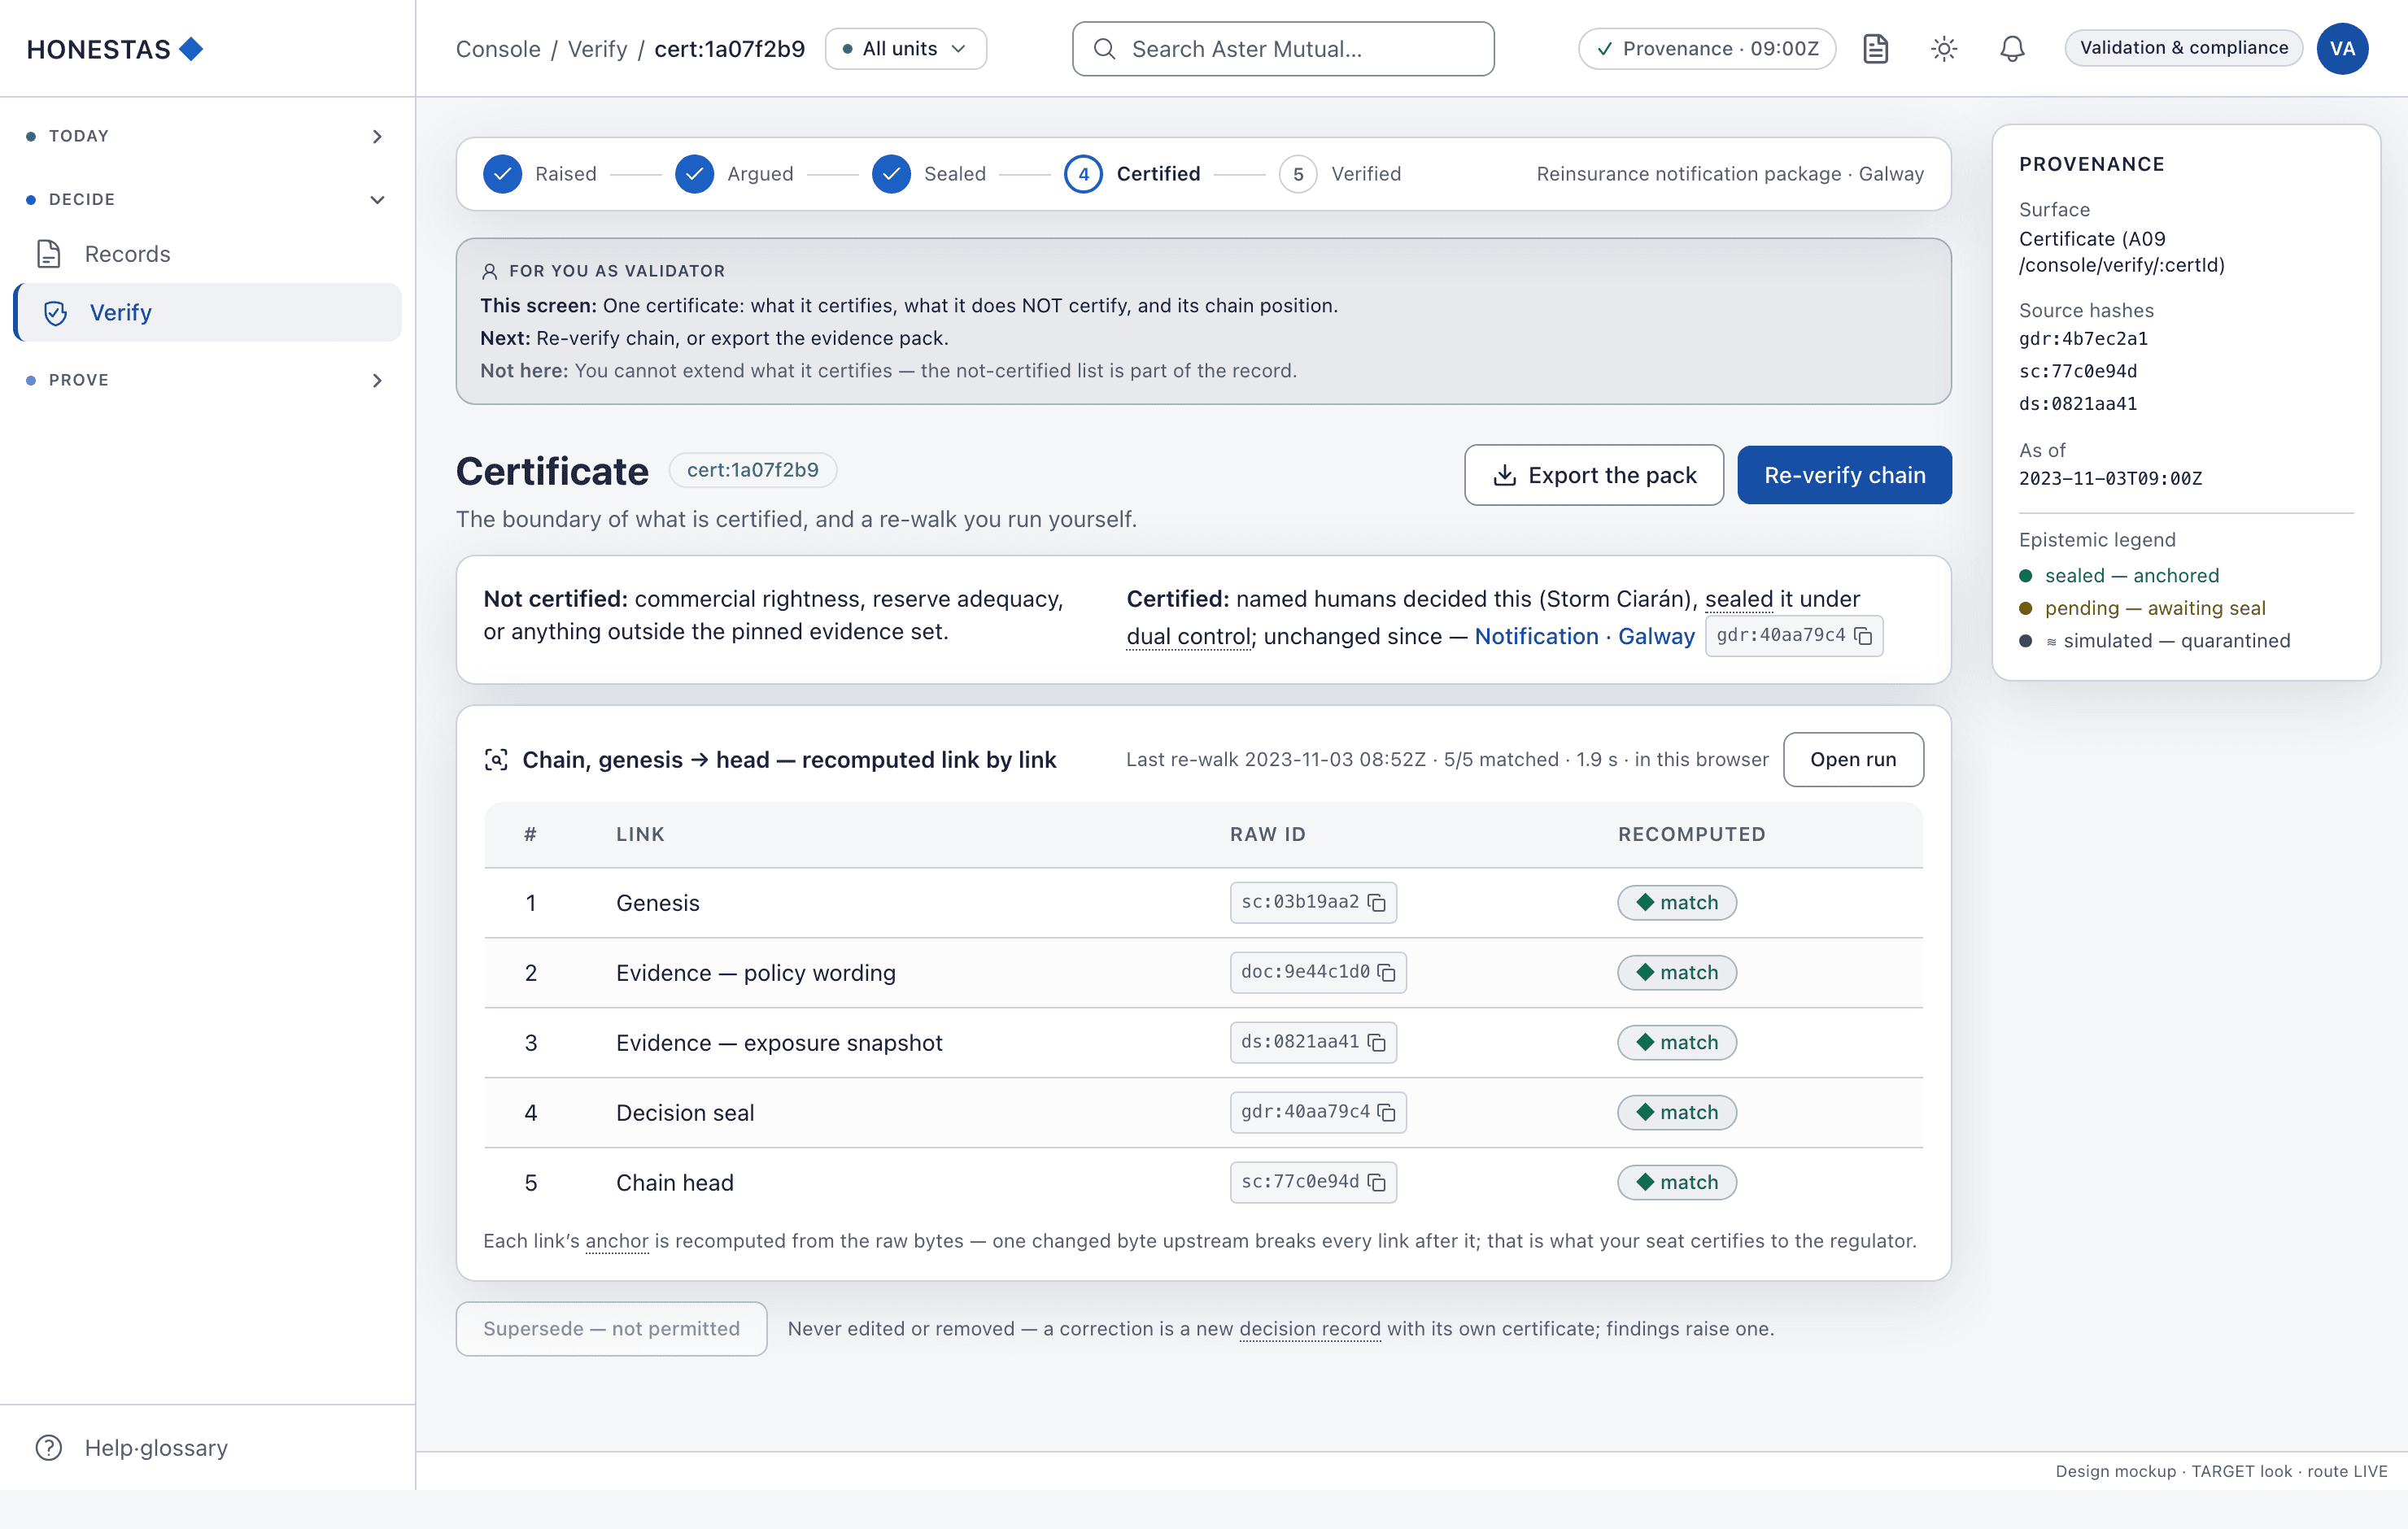This screenshot has width=2408, height=1529.
Task: Click Supersede — not permitted button
Action: [611, 1328]
